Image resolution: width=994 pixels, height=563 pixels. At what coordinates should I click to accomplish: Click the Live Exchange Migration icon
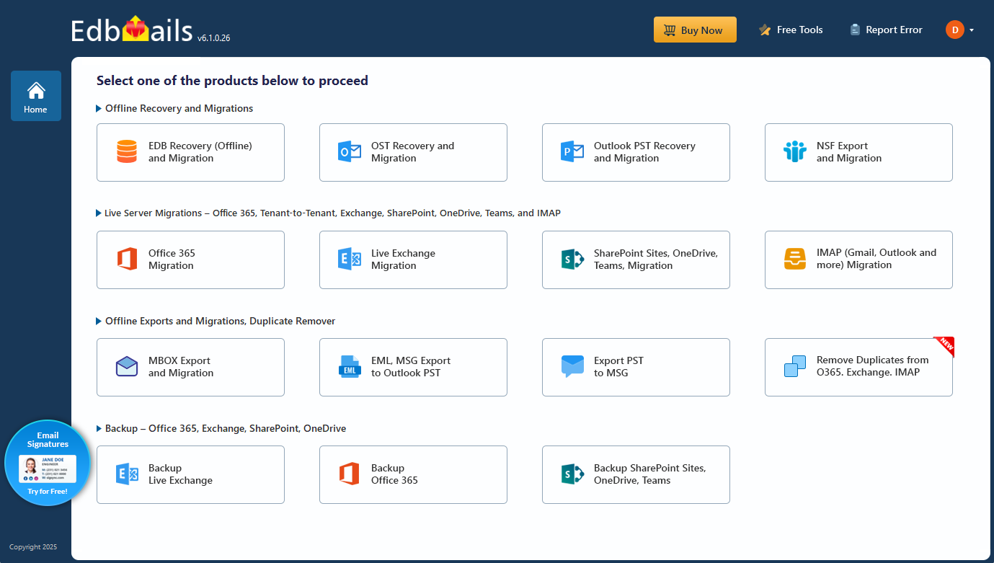coord(349,260)
